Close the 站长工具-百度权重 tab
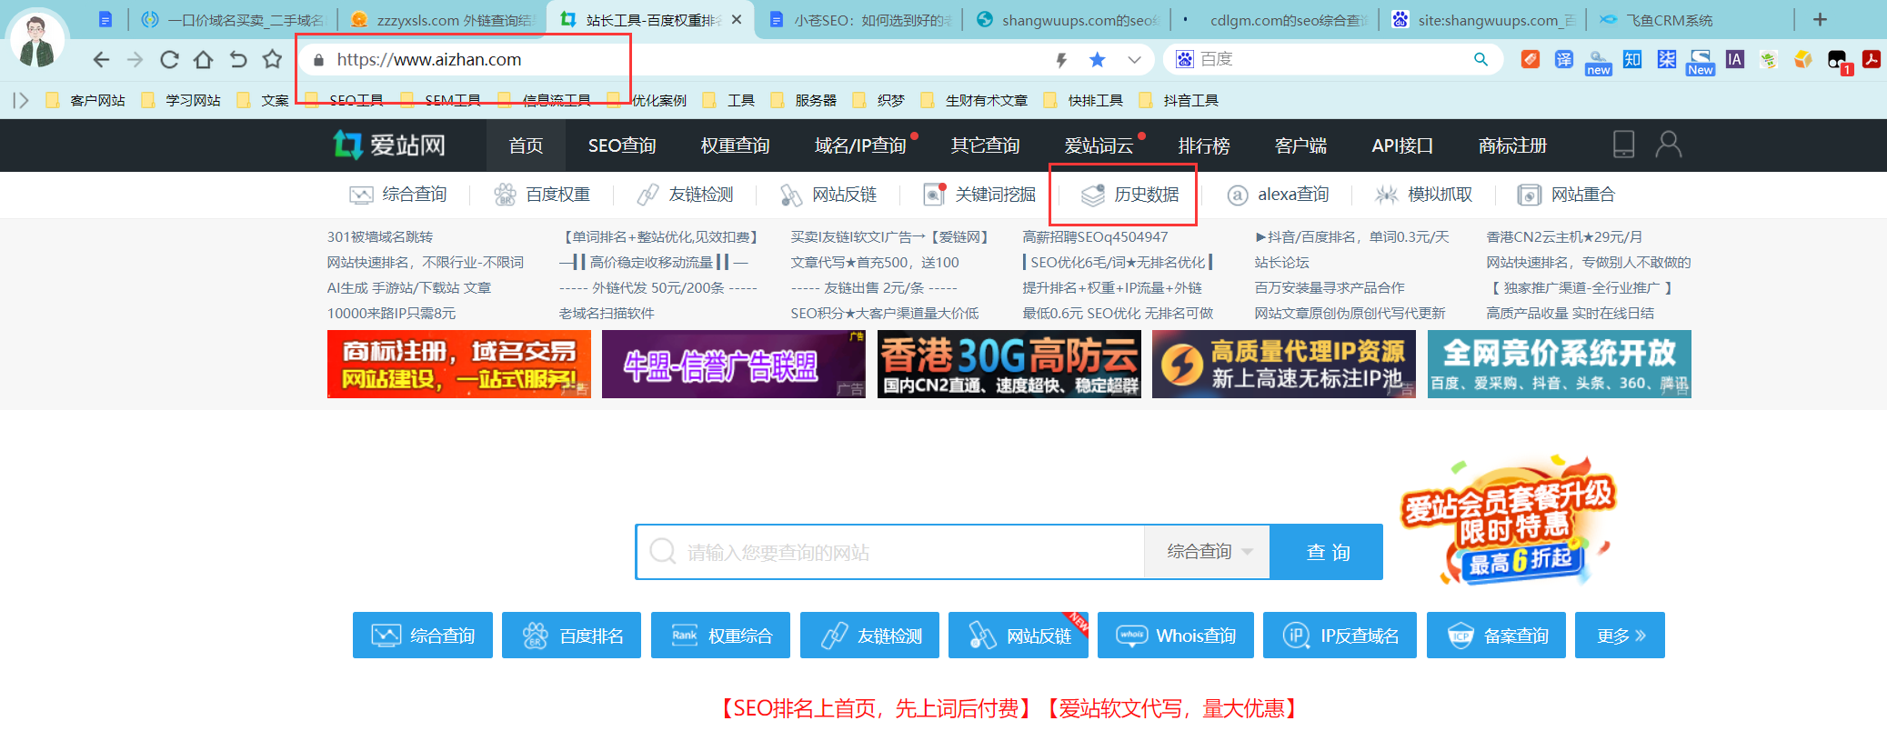 click(x=737, y=19)
